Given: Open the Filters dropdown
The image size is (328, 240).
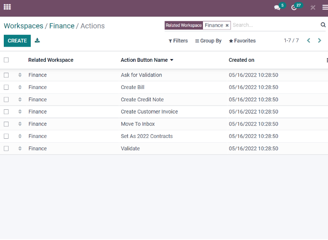Looking at the screenshot, I should tap(178, 41).
